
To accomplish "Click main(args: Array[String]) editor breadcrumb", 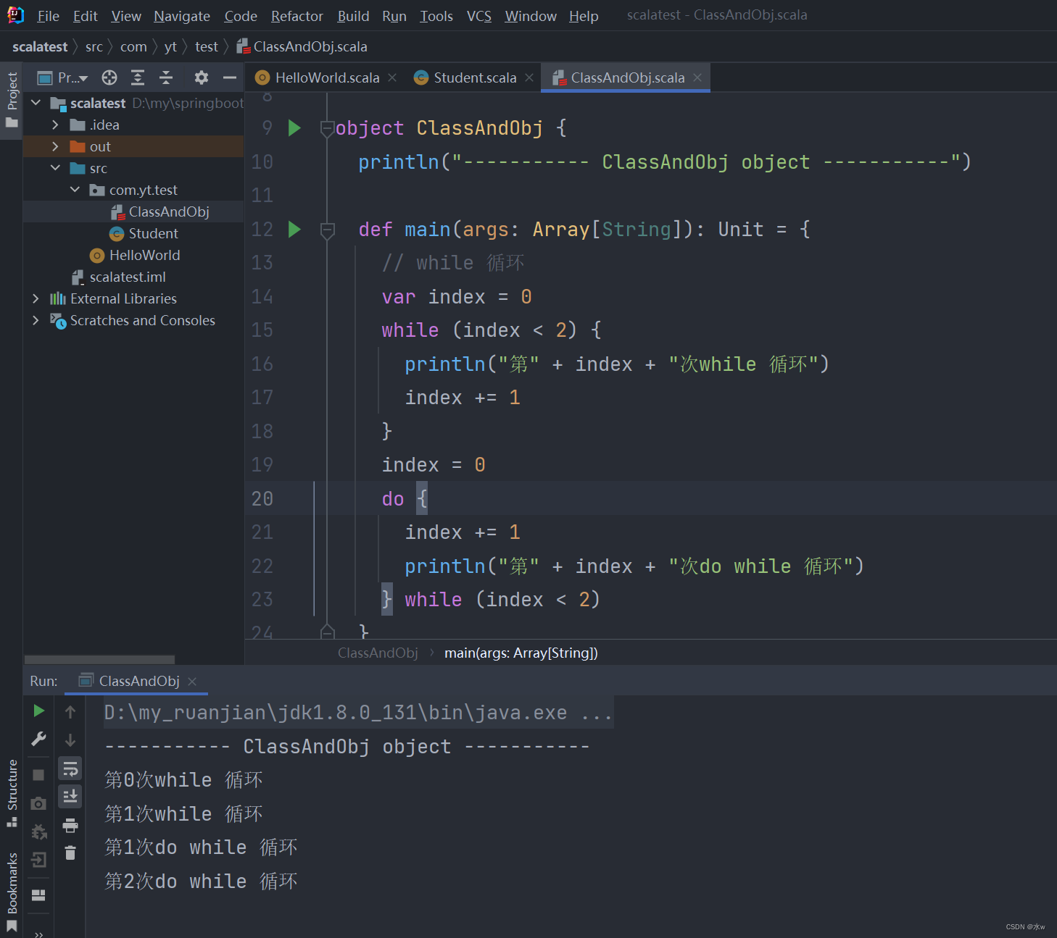I will click(521, 653).
